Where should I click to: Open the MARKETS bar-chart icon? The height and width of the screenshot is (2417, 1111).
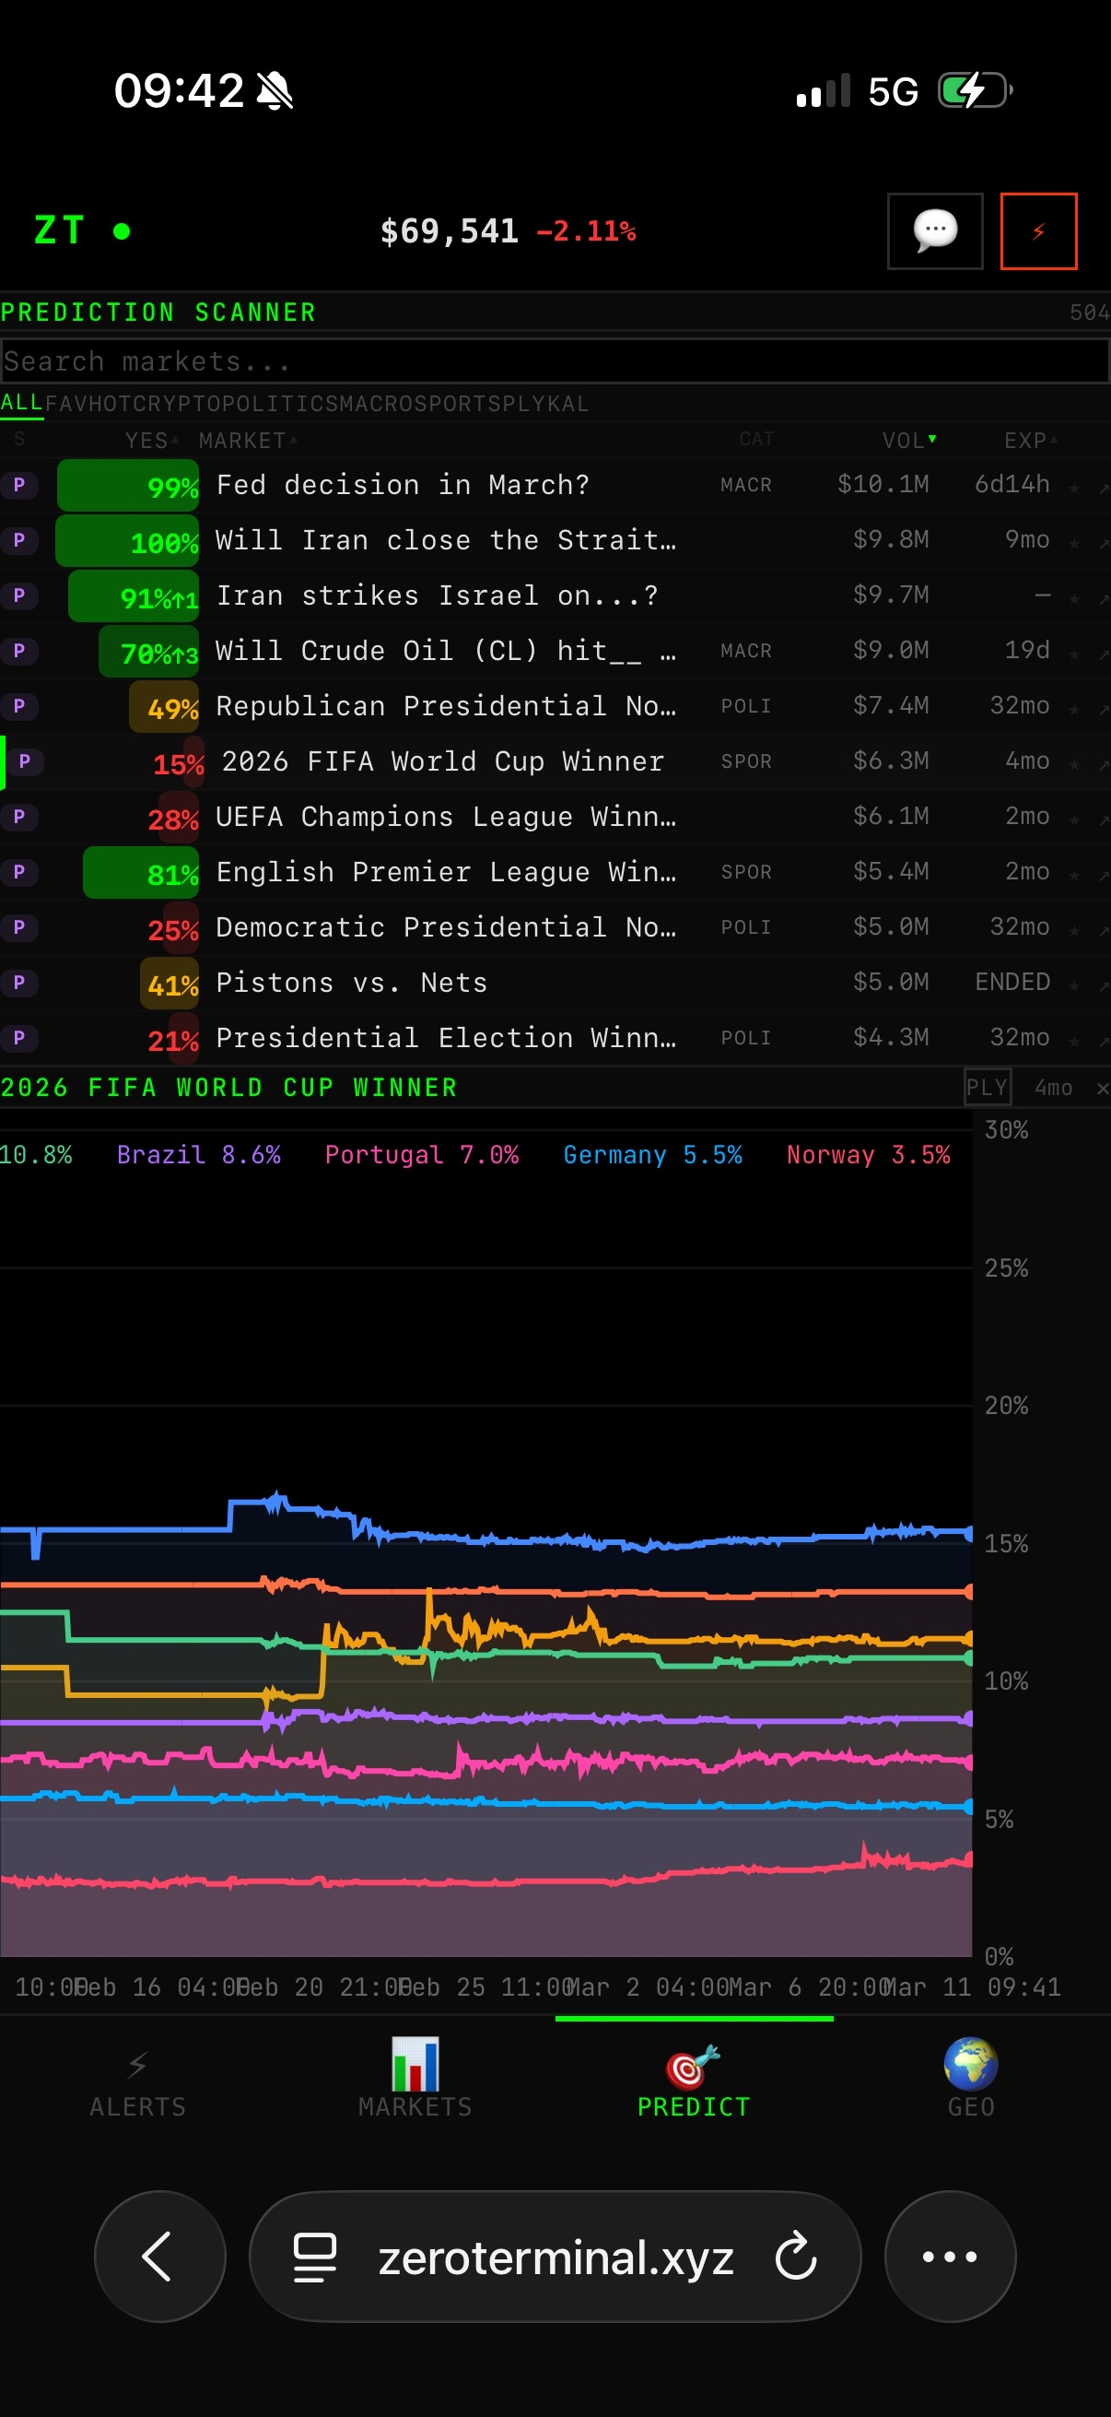point(415,2063)
